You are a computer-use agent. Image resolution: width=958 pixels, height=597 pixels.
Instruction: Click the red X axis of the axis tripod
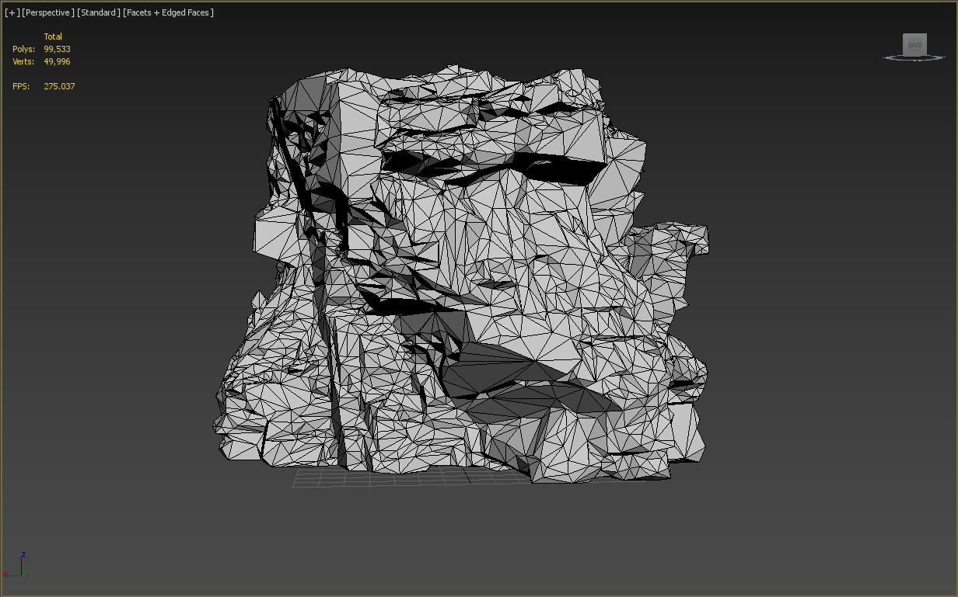[12, 574]
